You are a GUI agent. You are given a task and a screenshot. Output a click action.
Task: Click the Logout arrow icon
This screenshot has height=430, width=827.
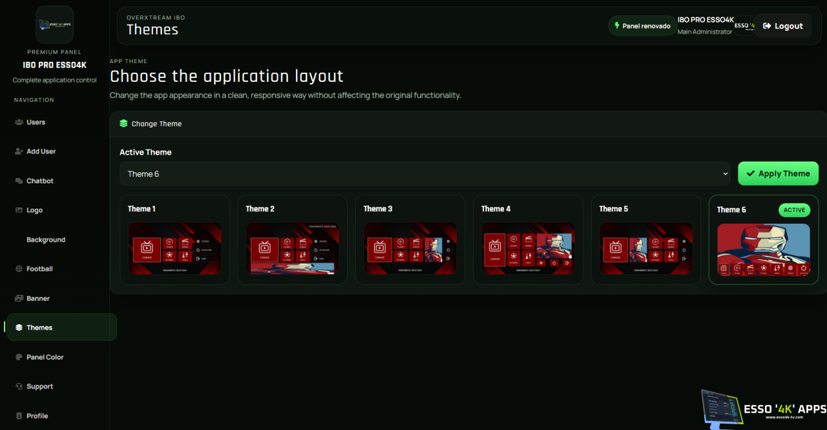767,26
